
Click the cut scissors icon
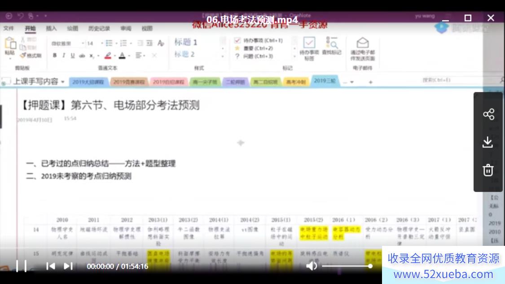pos(23,39)
